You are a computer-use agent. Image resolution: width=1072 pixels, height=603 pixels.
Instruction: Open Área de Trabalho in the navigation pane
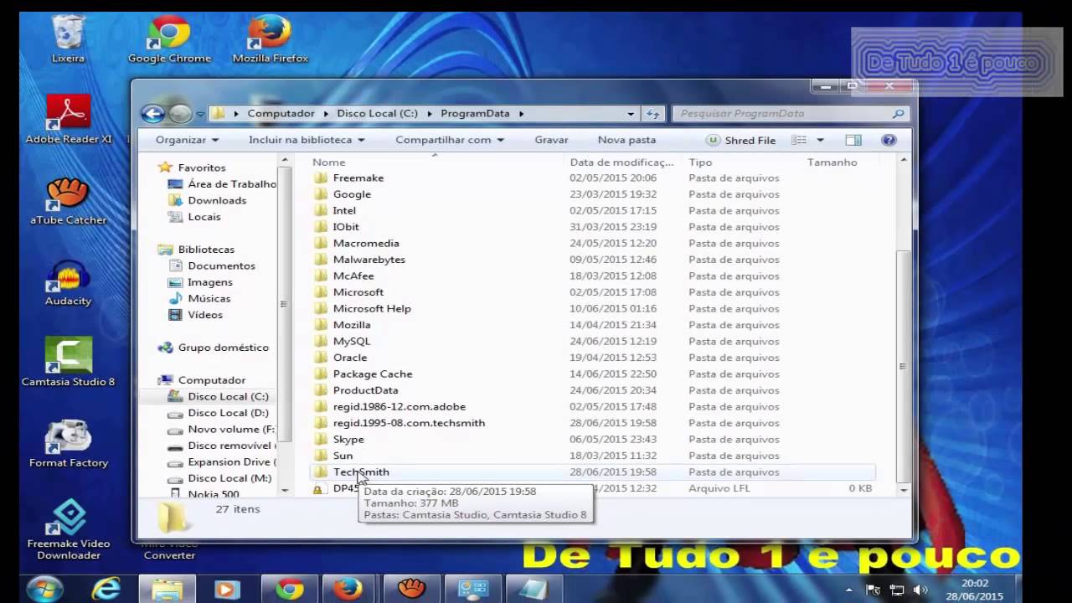pos(232,184)
